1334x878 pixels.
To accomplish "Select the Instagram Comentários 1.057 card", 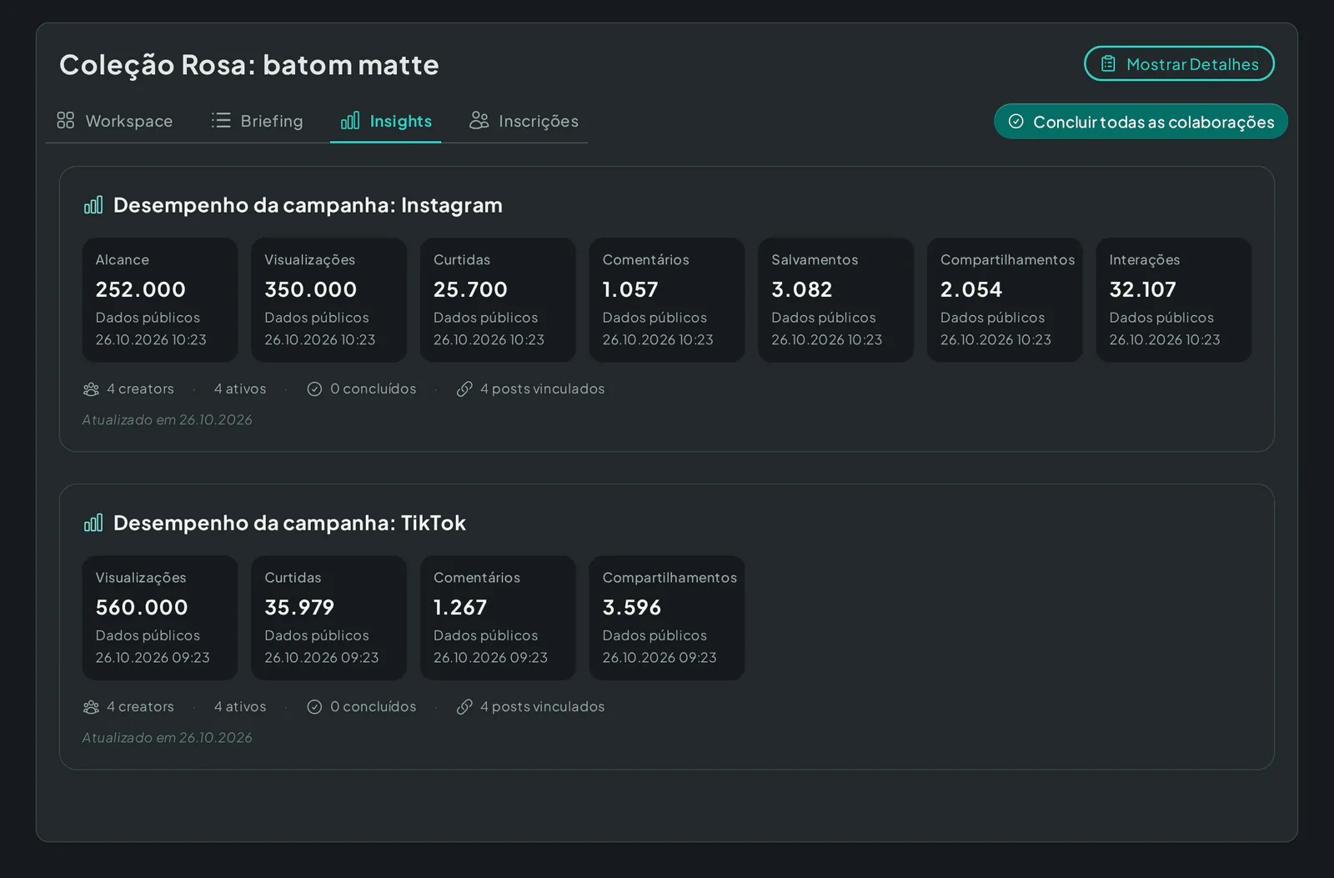I will (667, 300).
